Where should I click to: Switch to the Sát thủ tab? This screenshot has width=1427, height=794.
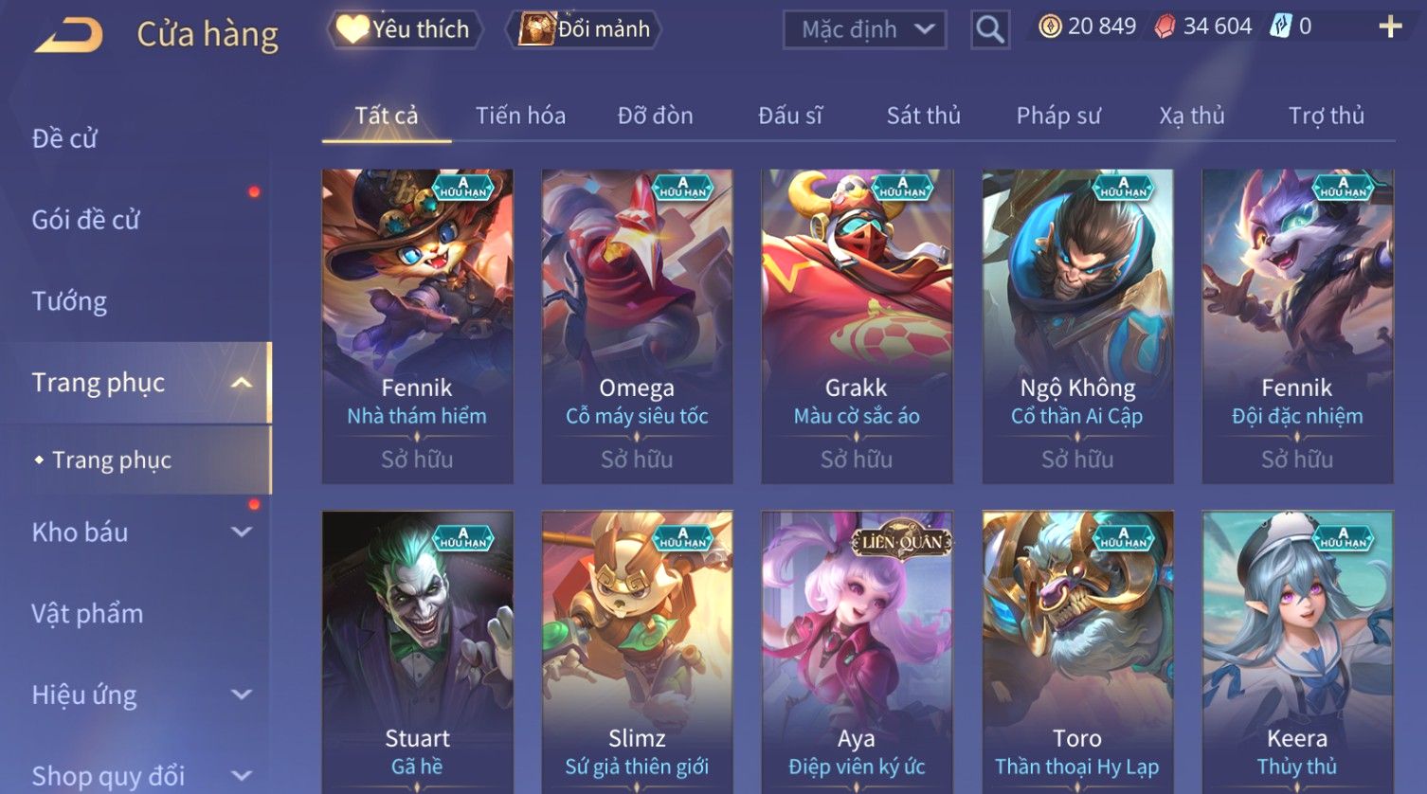point(923,116)
